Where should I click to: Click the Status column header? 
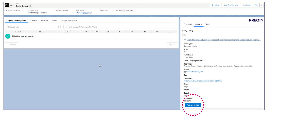42,32
